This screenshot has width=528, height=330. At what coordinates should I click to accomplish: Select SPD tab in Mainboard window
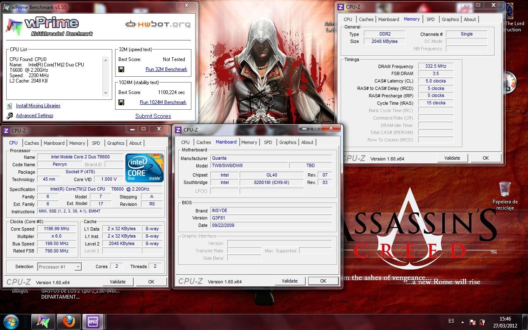pos(268,142)
